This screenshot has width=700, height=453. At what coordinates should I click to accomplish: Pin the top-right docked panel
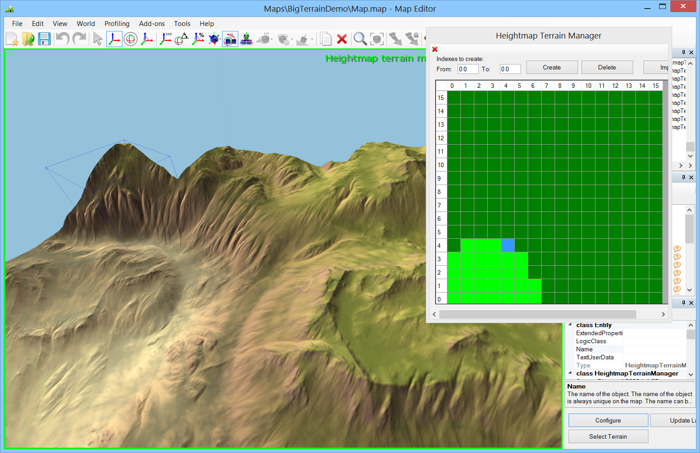pyautogui.click(x=683, y=52)
